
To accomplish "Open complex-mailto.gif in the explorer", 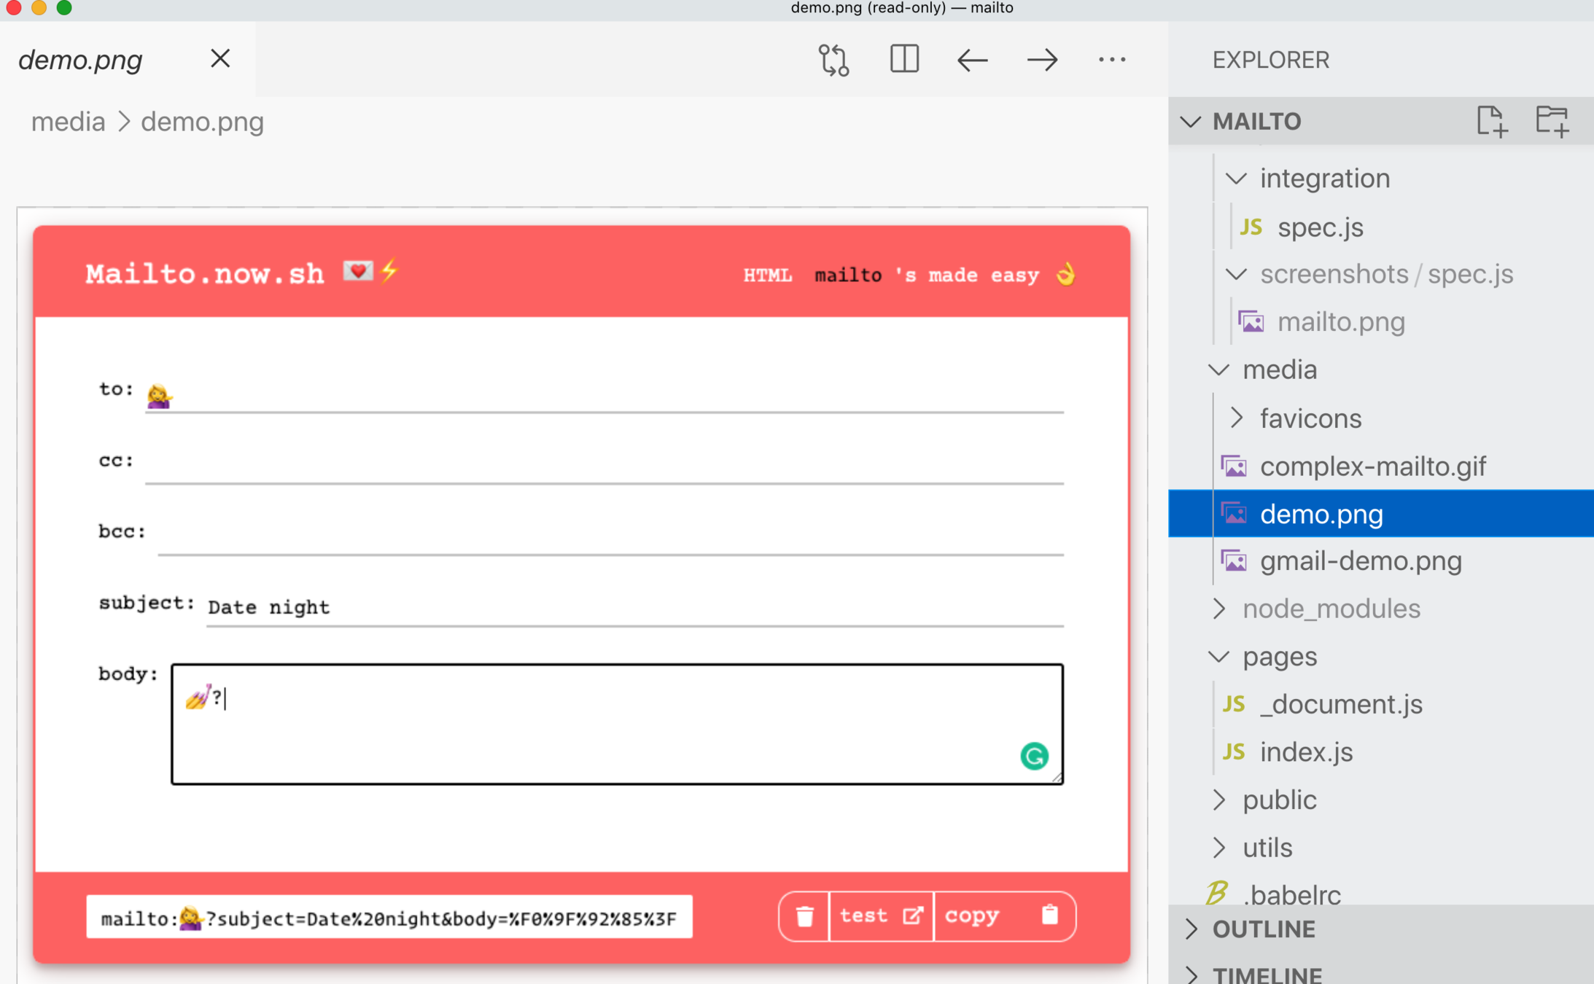I will click(1372, 466).
